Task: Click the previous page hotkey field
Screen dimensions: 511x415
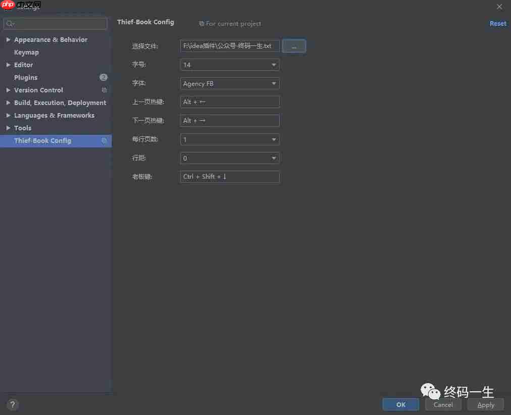Action: tap(230, 102)
